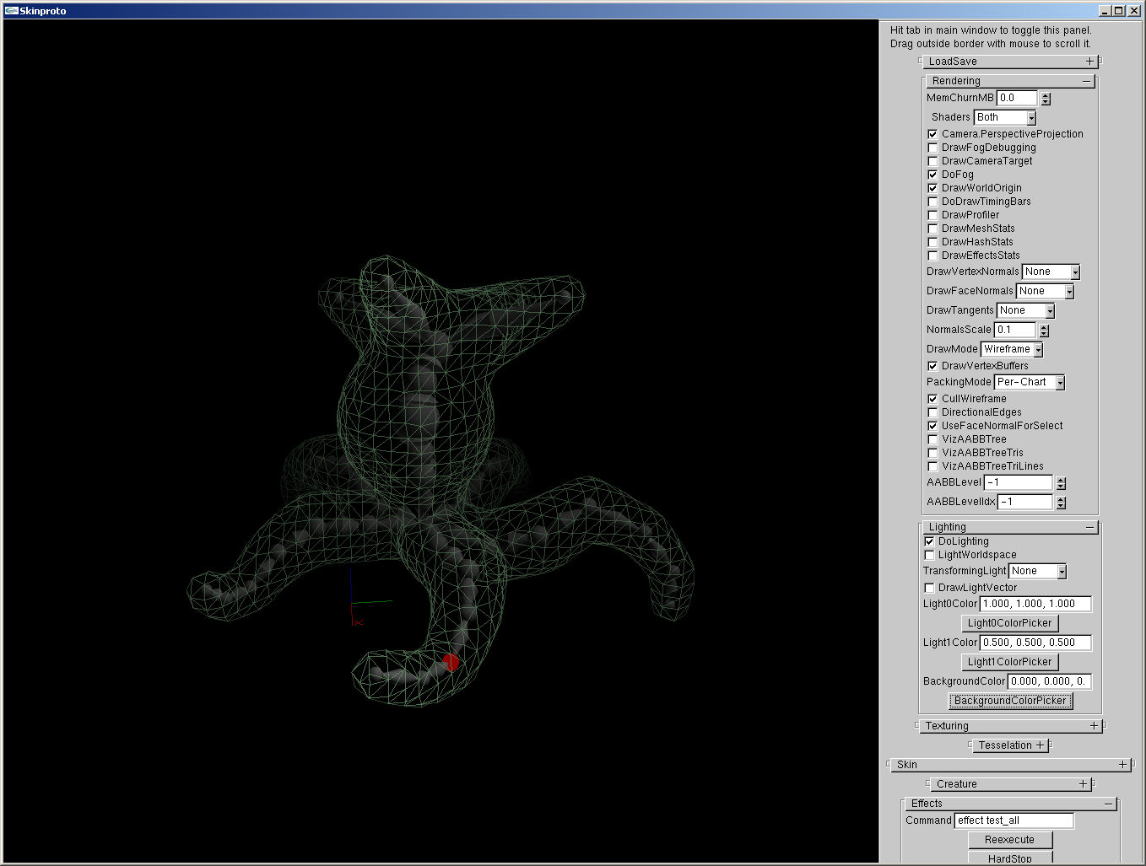Expand the LoadSave panel plus icon
Image resolution: width=1146 pixels, height=866 pixels.
pos(1089,62)
